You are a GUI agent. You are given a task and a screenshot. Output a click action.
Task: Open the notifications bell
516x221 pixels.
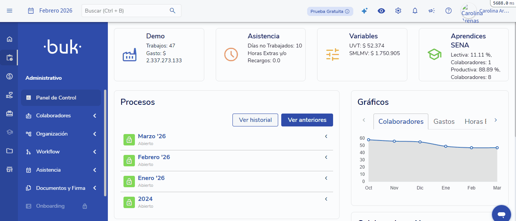415,11
